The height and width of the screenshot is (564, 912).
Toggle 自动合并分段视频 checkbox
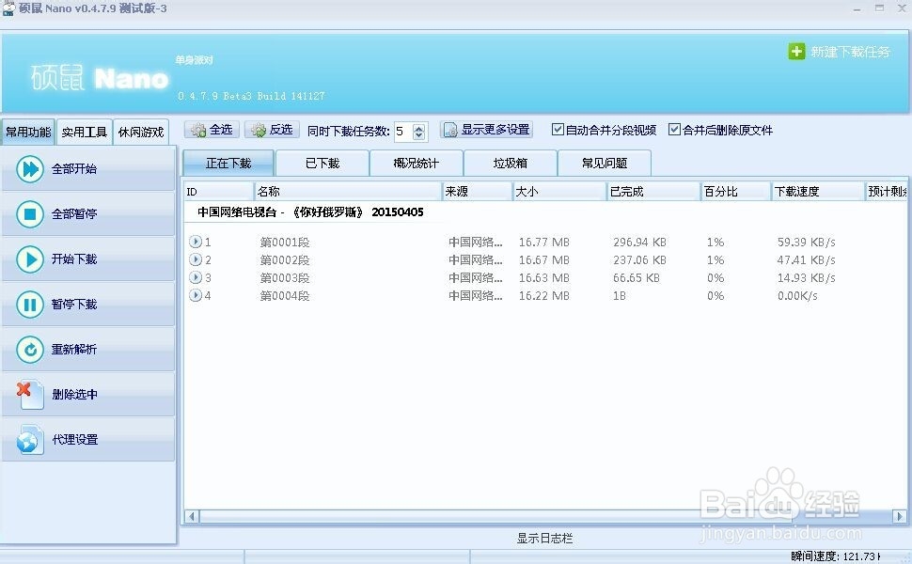558,129
